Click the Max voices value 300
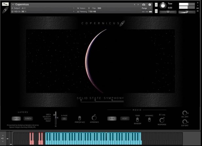The image size is (202, 146). (99, 8)
